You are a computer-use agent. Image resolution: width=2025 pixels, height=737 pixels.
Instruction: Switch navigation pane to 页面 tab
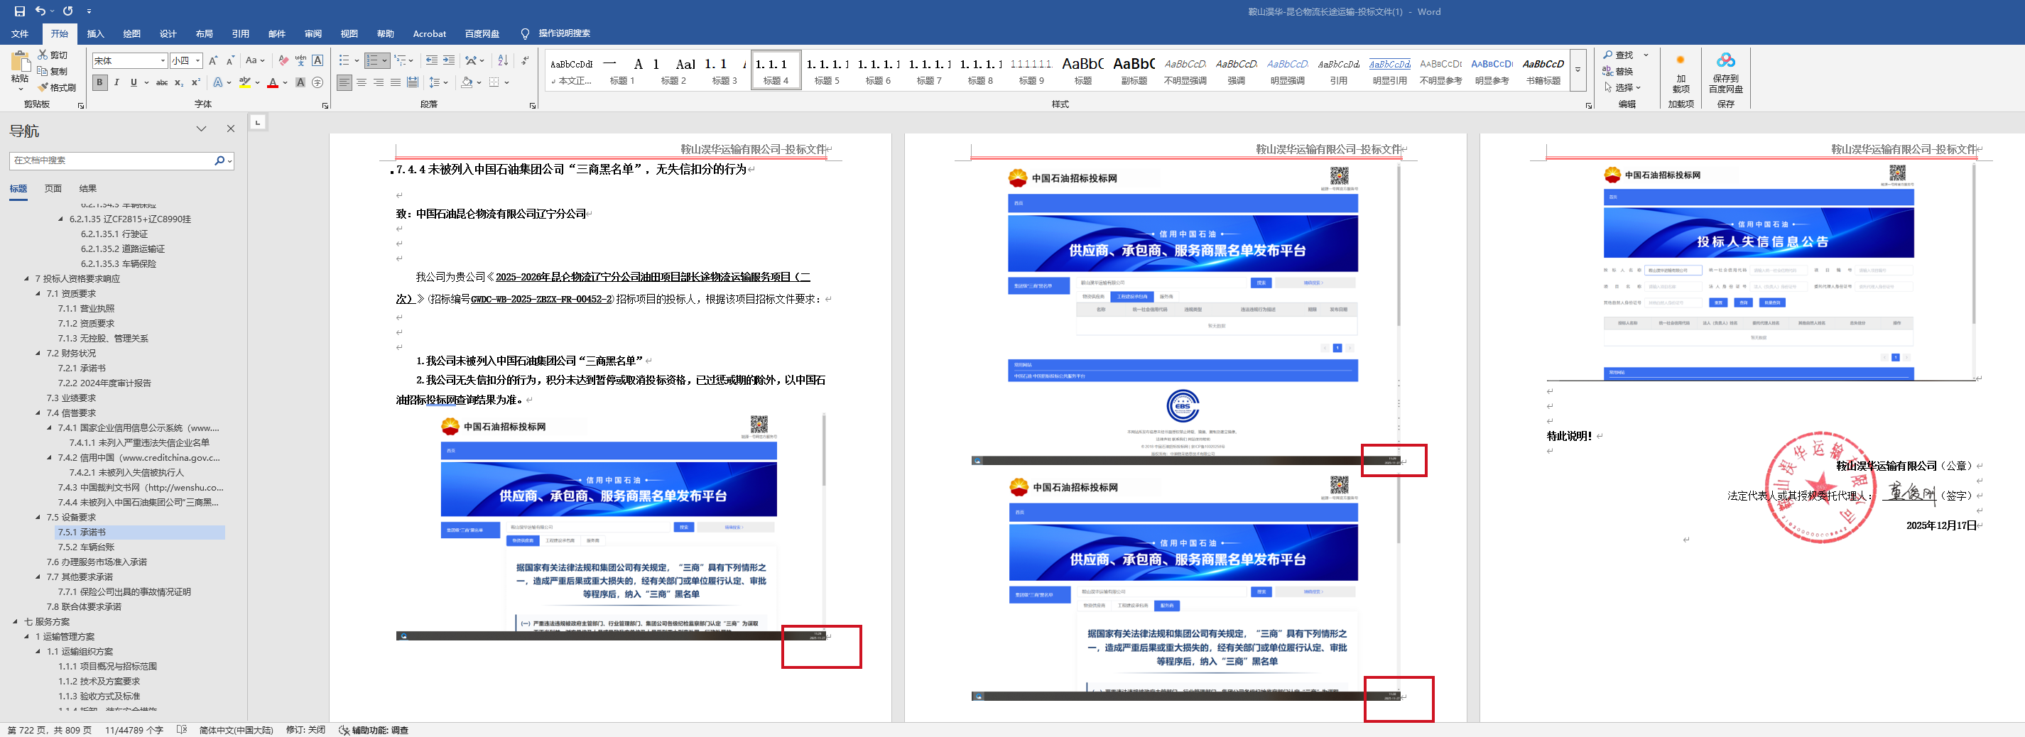pos(53,189)
